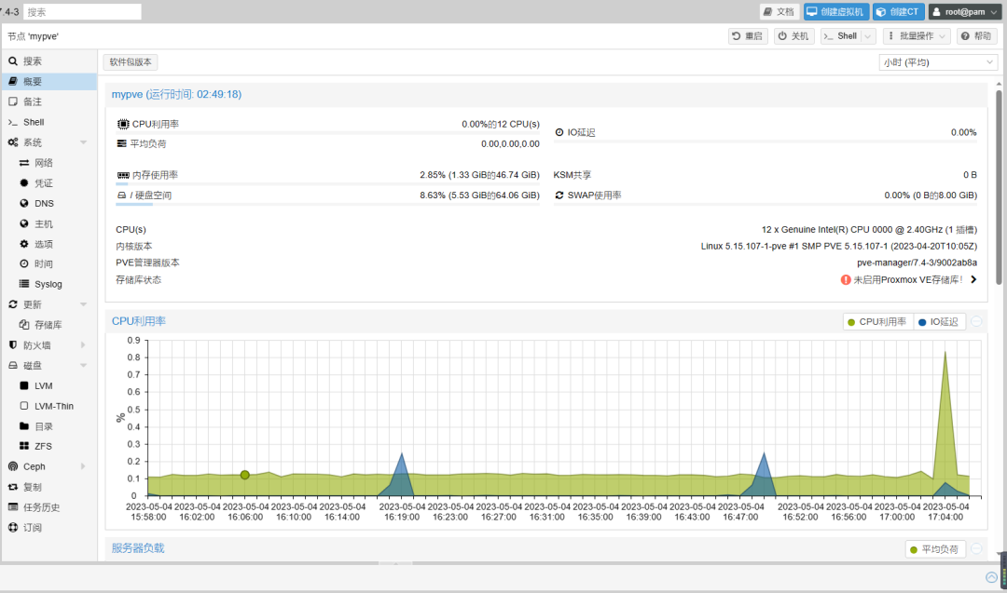Toggle IO延迟 series in chart legend
This screenshot has width=1007, height=593.
(939, 322)
